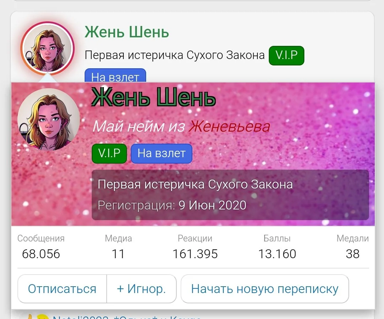
Task: Open the Баллы score 13.160
Action: 277,254
